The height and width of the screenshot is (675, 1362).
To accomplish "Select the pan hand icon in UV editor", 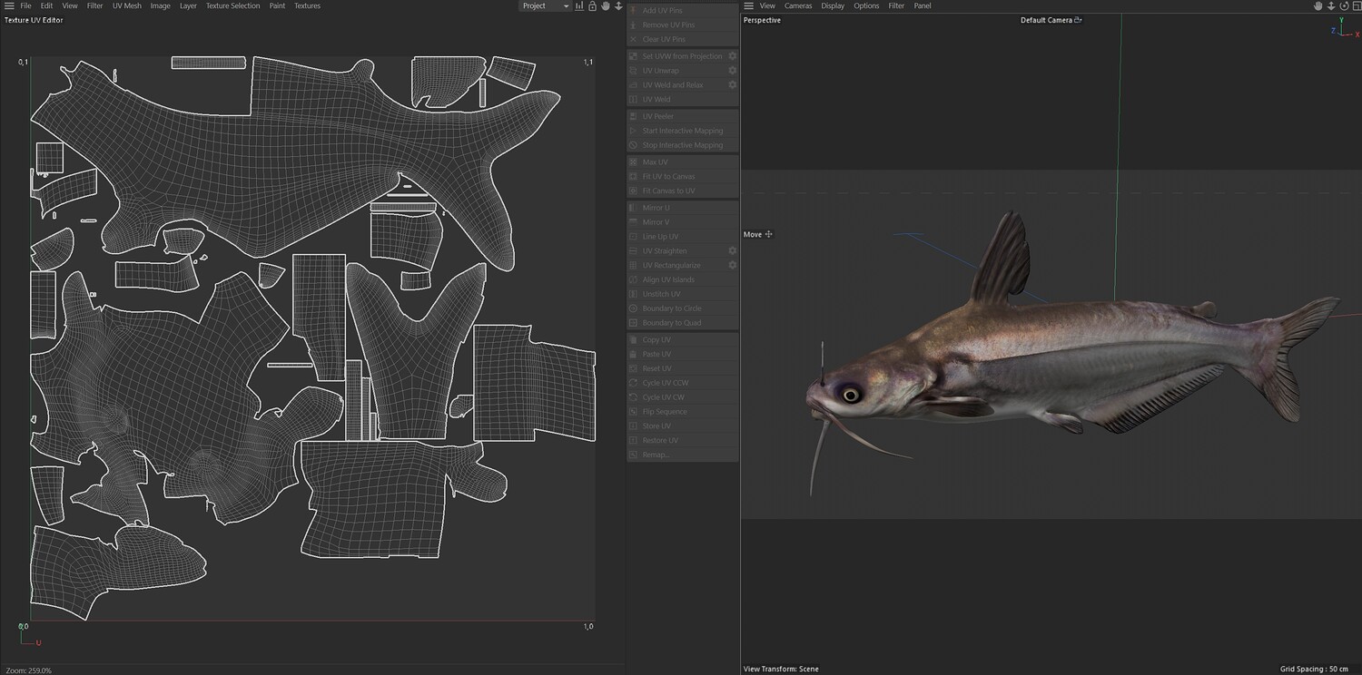I will coord(606,6).
